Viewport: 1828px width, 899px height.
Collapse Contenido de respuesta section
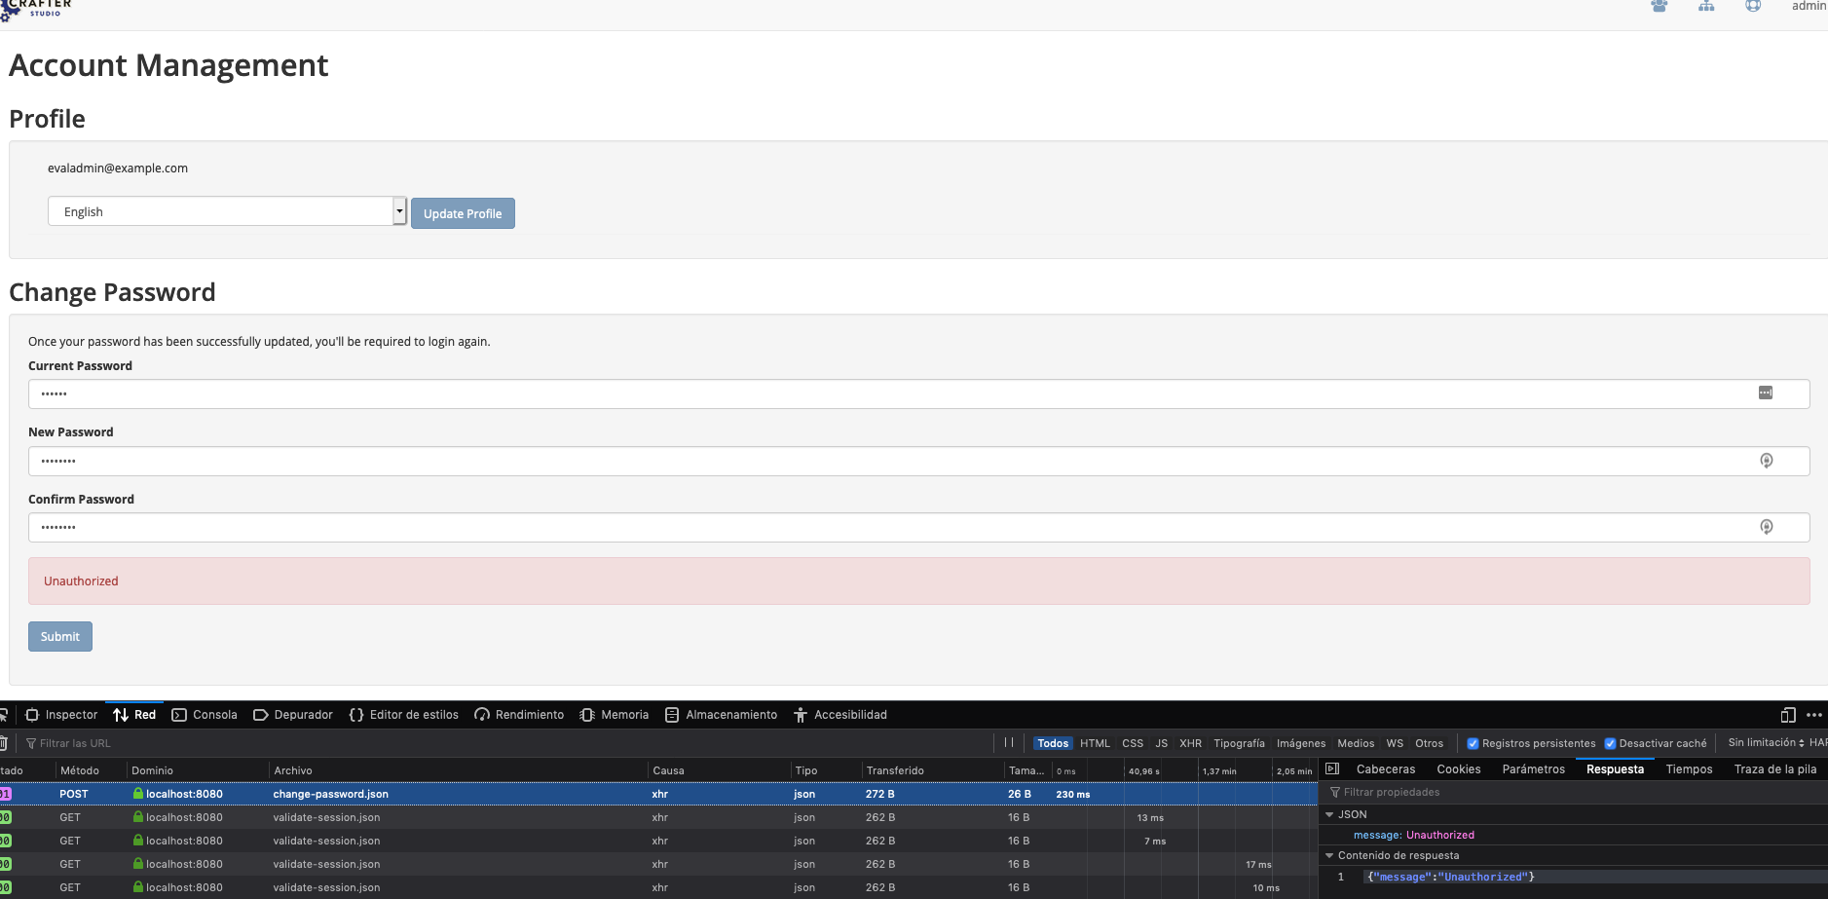tap(1329, 855)
